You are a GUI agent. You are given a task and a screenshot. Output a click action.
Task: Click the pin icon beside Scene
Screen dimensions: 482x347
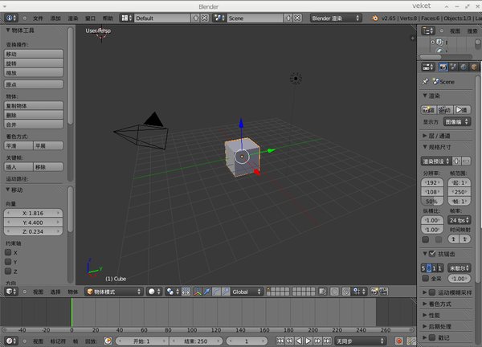(425, 81)
